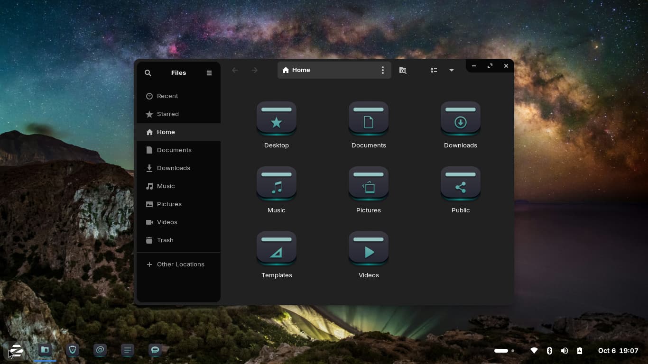
Task: Select the Music folder icon
Action: [277, 184]
